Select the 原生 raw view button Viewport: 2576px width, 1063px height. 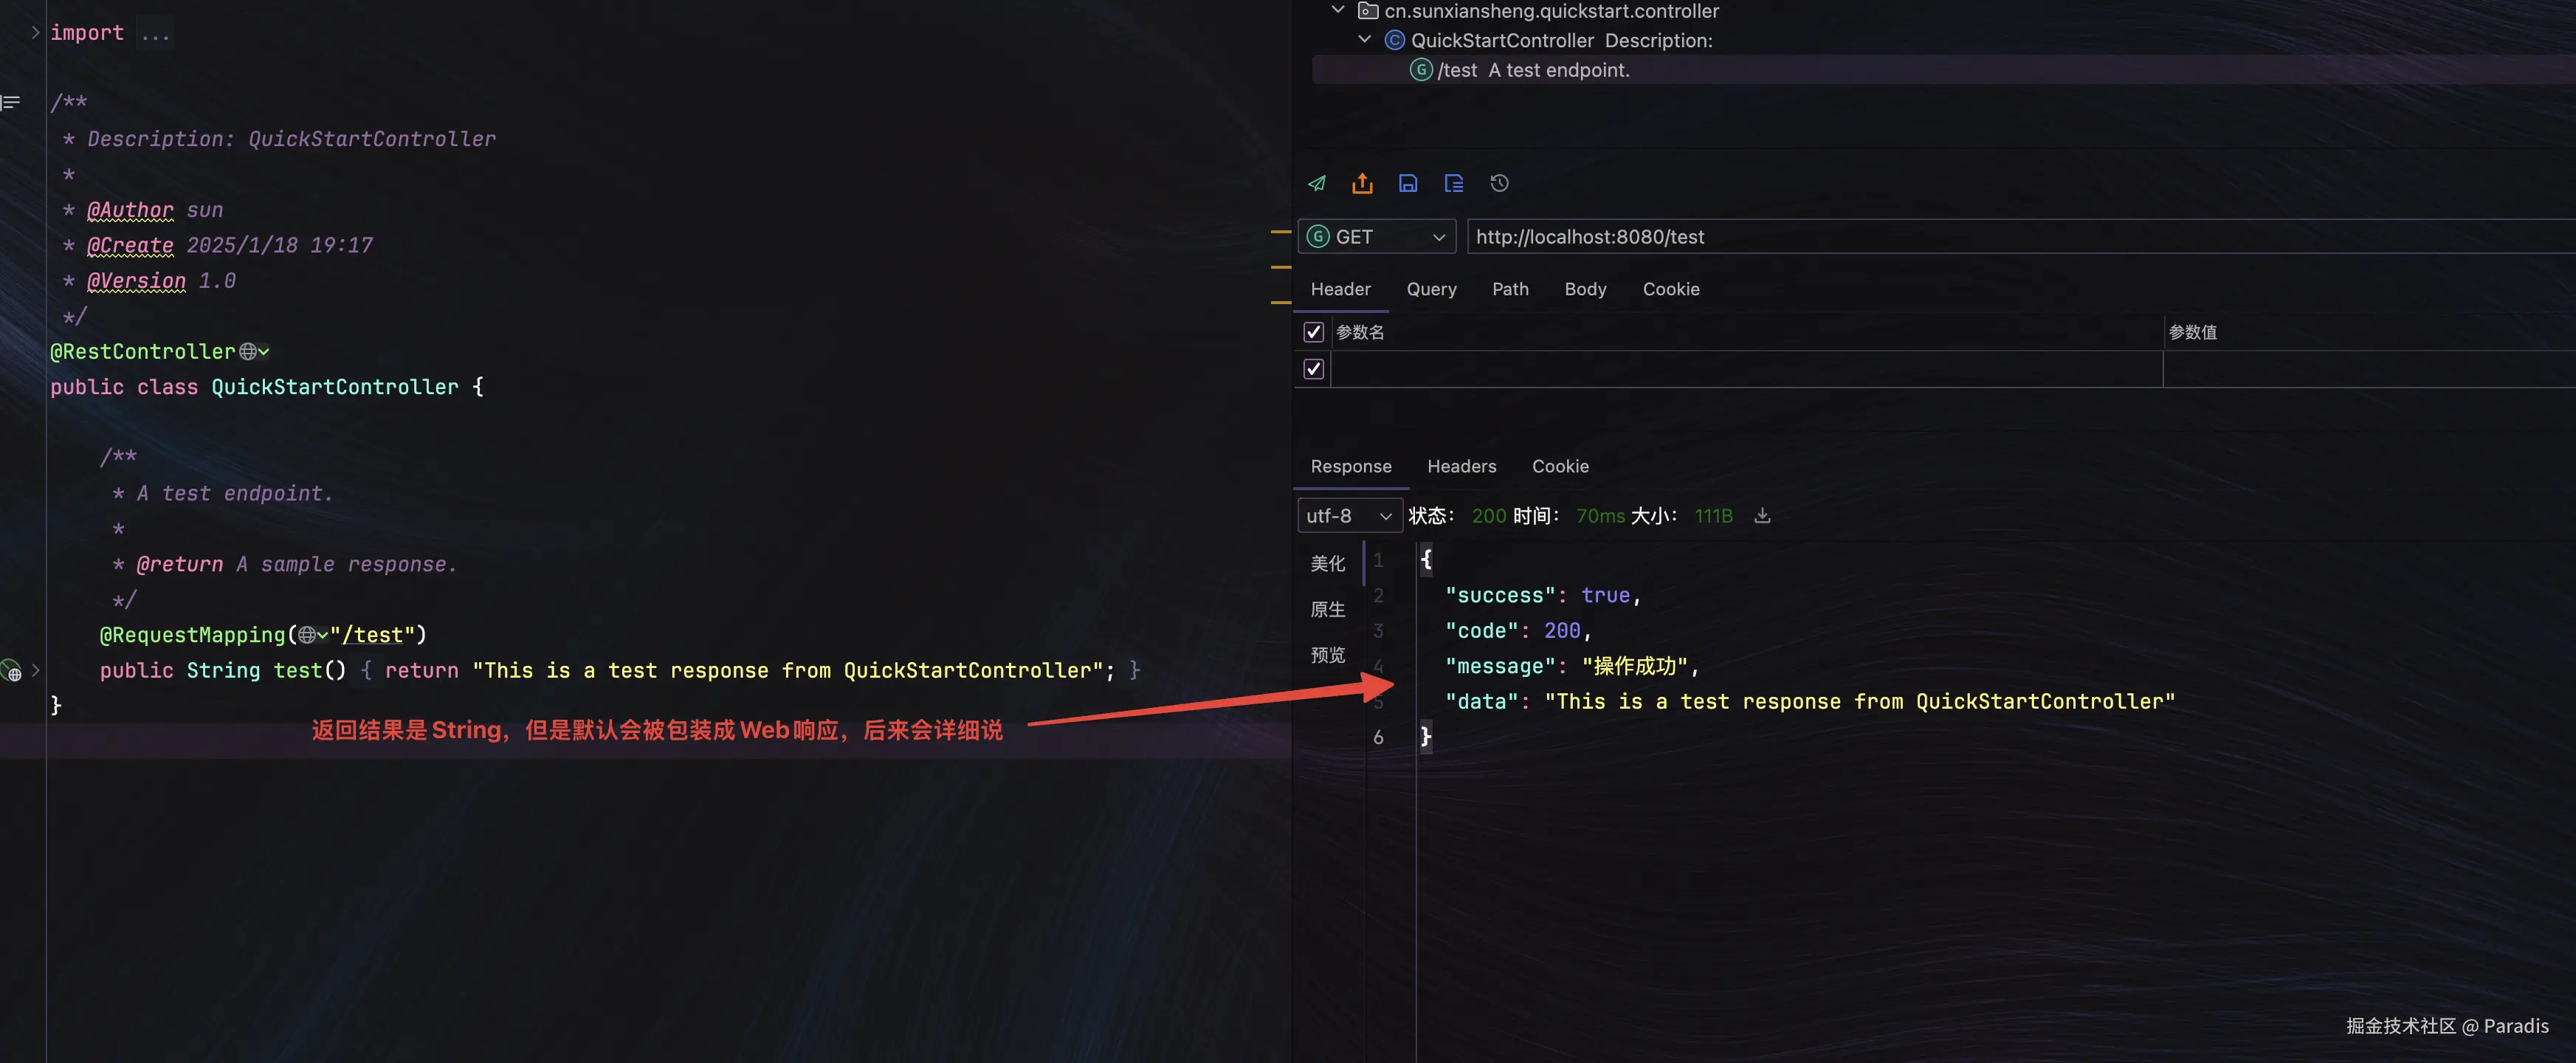point(1328,609)
